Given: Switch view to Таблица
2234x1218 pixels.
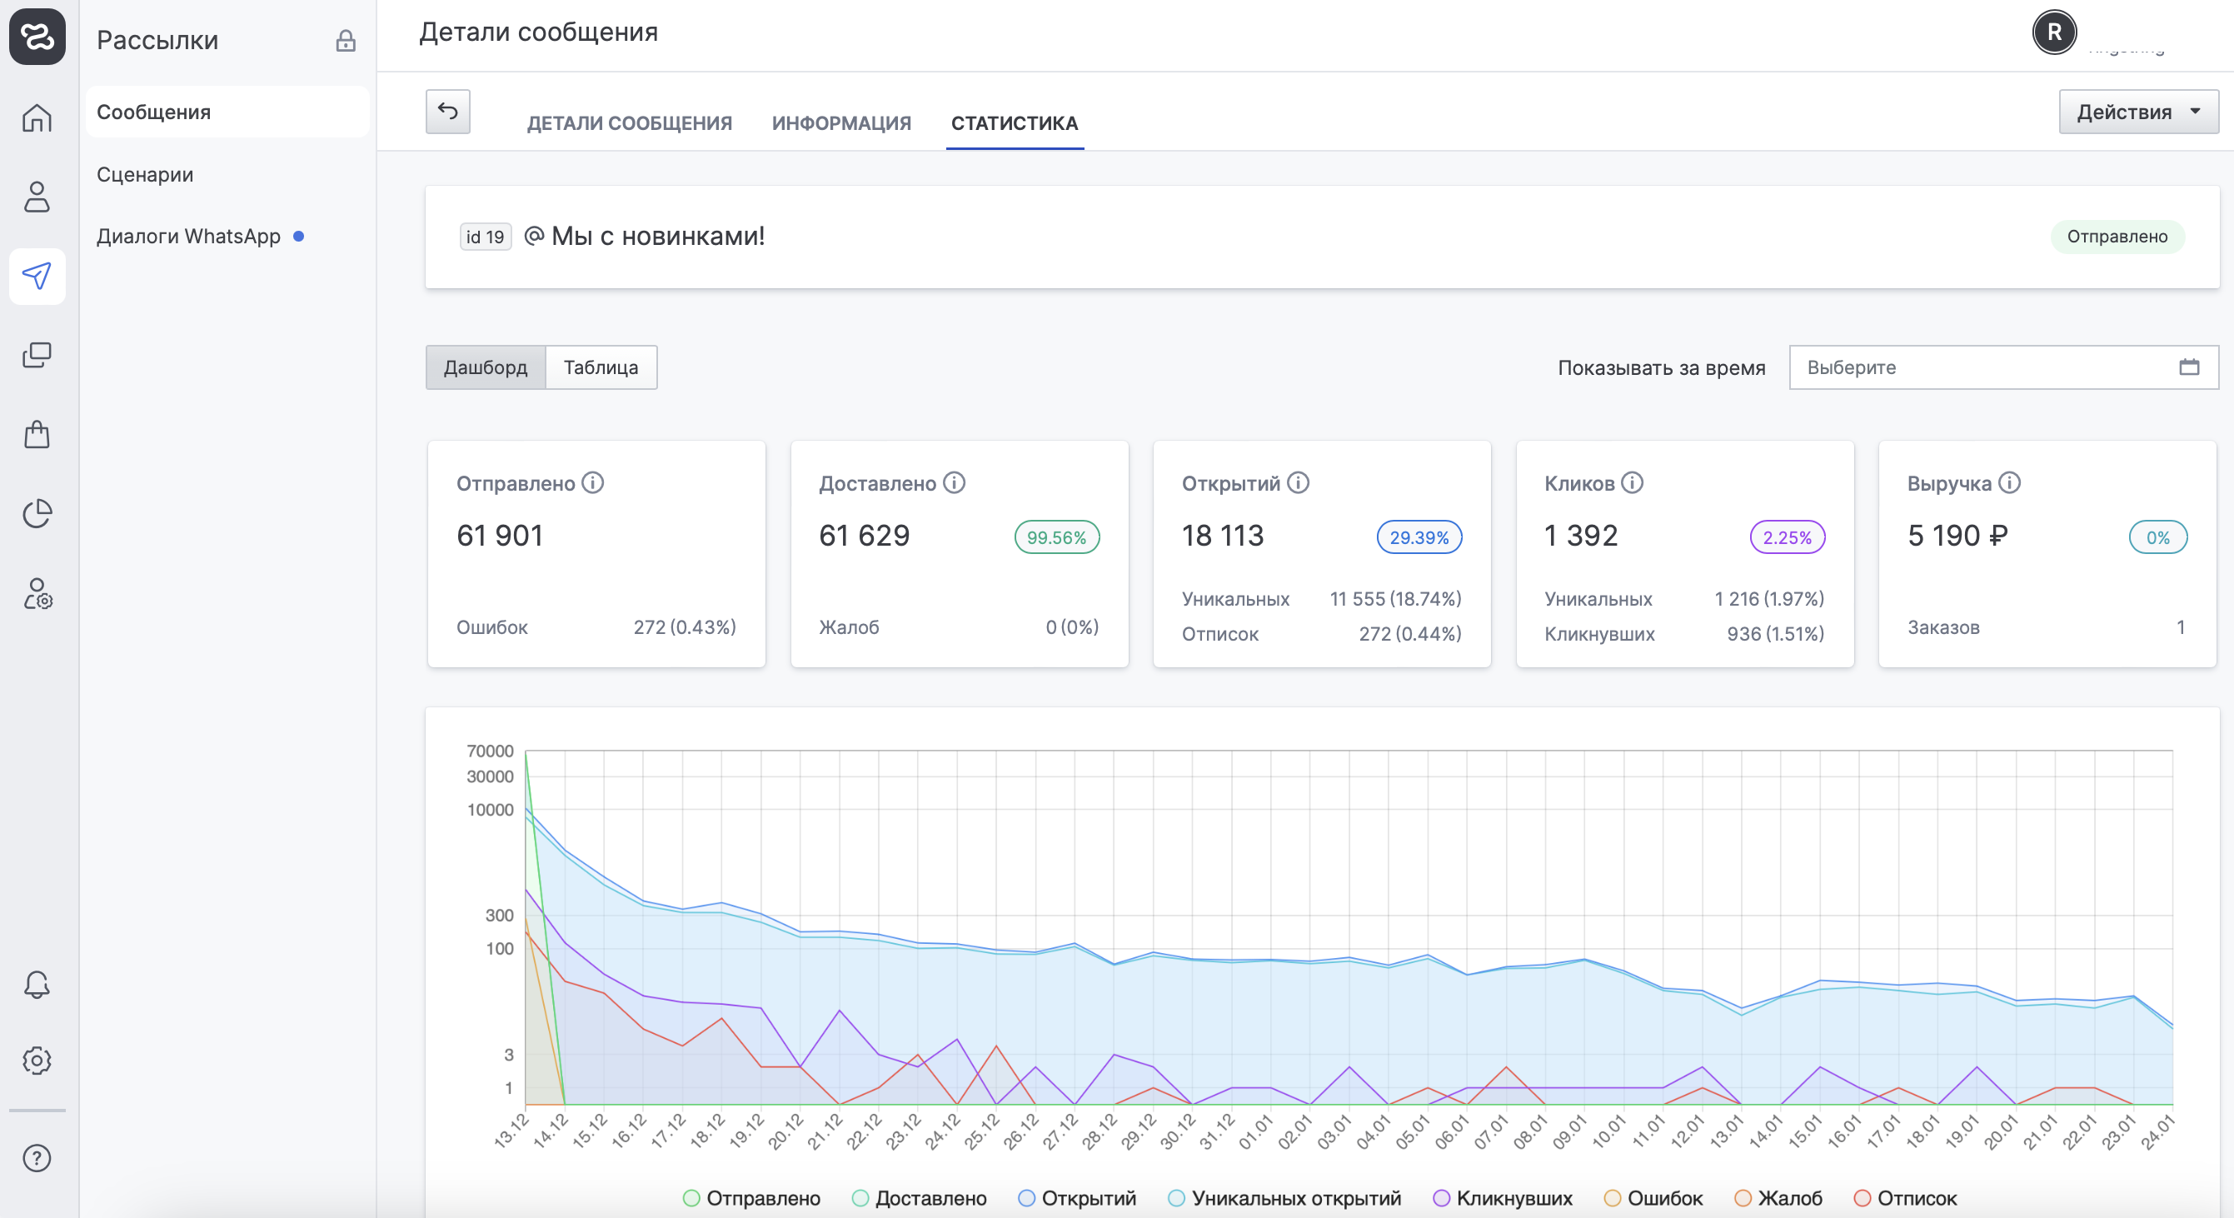Looking at the screenshot, I should [600, 368].
